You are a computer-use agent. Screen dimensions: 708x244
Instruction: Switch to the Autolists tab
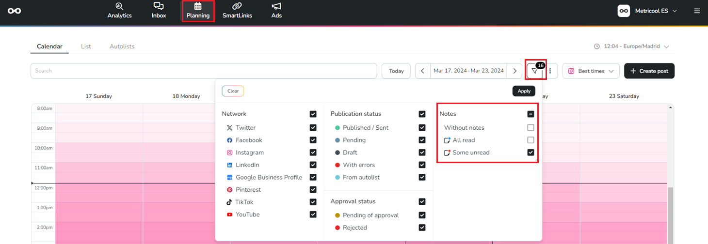122,46
